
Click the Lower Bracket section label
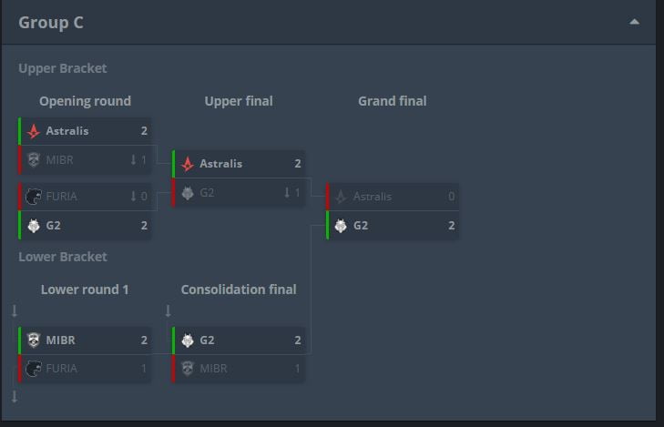62,257
